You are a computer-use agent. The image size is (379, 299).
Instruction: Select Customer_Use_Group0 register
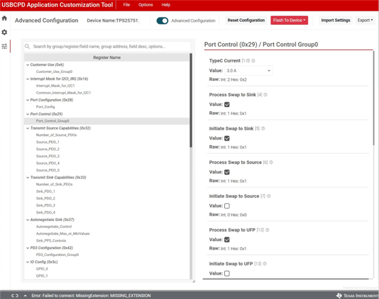54,72
